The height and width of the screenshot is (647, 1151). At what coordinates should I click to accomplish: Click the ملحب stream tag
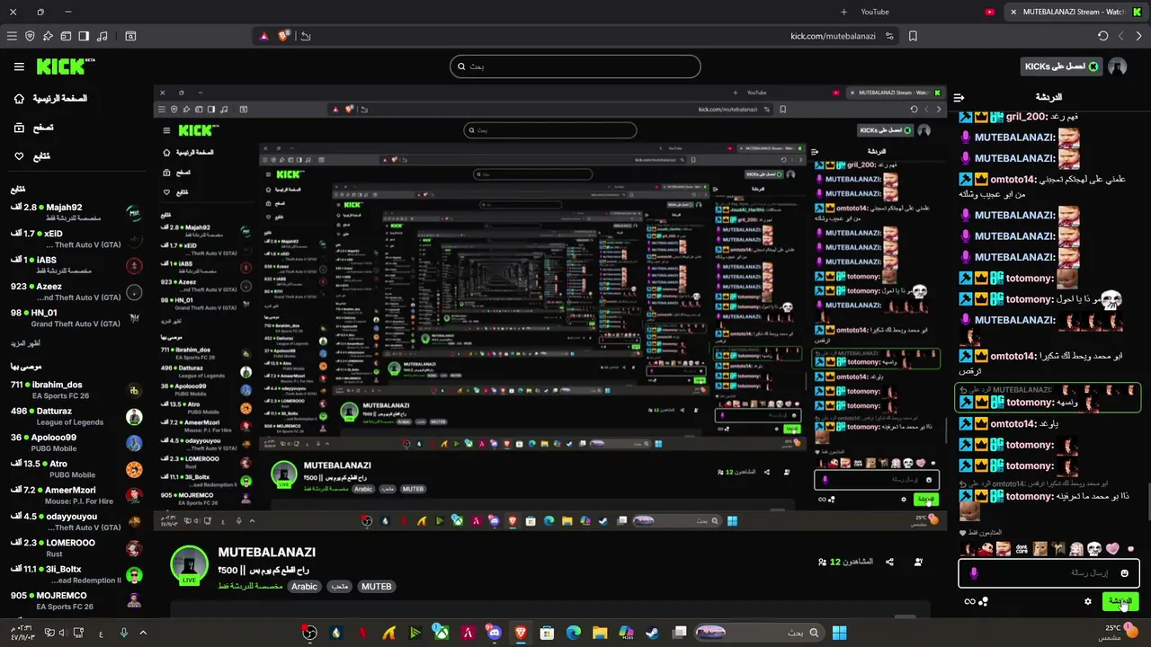click(339, 586)
